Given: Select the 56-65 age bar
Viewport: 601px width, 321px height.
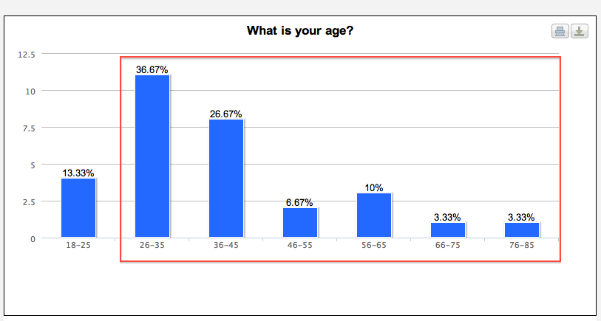Looking at the screenshot, I should [x=374, y=215].
